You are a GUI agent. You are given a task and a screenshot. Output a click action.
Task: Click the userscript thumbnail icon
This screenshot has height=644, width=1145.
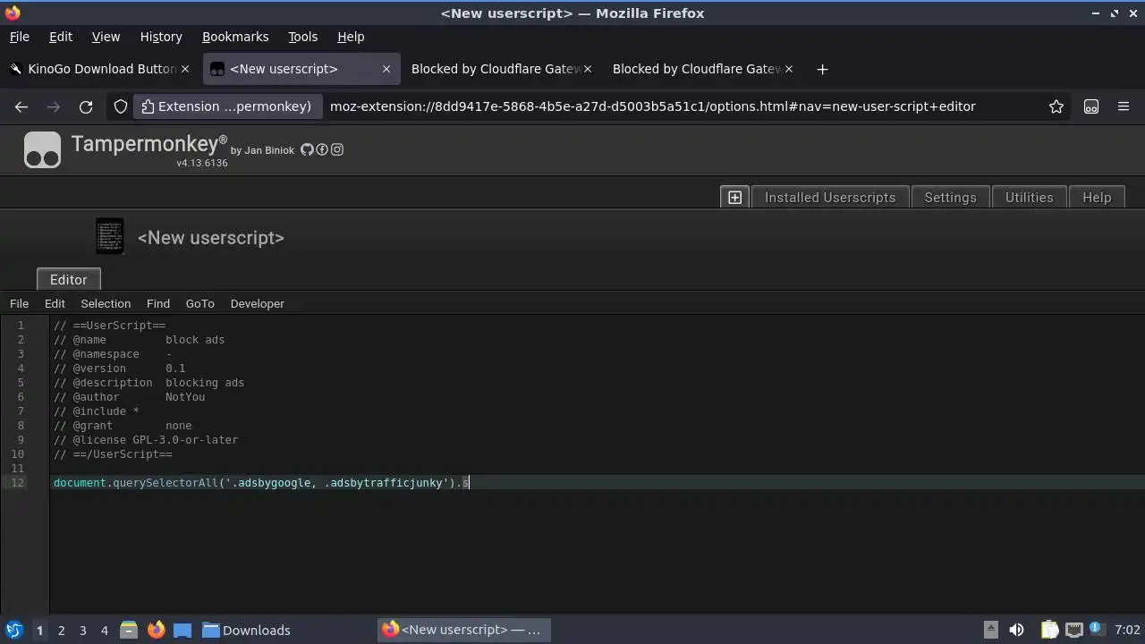[110, 237]
